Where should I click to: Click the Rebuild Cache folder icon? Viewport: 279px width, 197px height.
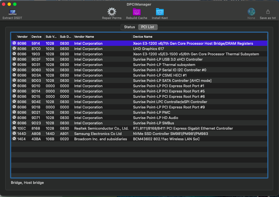[x=137, y=12]
